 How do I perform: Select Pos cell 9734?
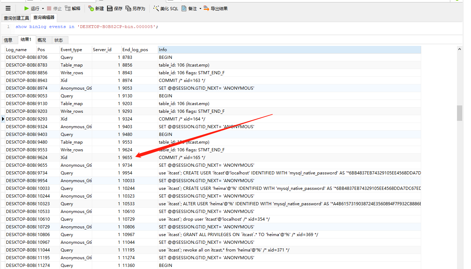tap(48, 173)
